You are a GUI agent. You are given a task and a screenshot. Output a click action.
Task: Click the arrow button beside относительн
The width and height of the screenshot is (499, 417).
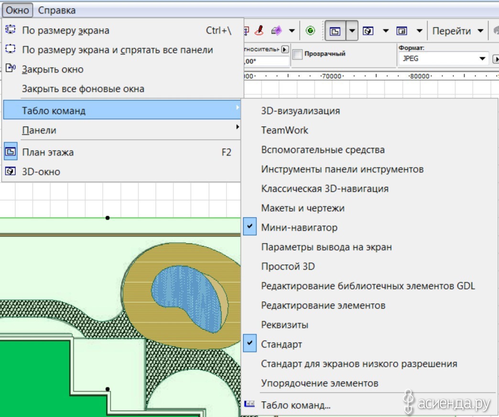[x=285, y=49]
